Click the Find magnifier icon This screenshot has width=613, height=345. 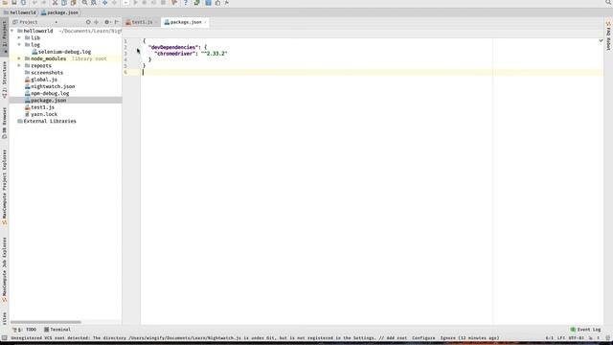[x=85, y=2]
